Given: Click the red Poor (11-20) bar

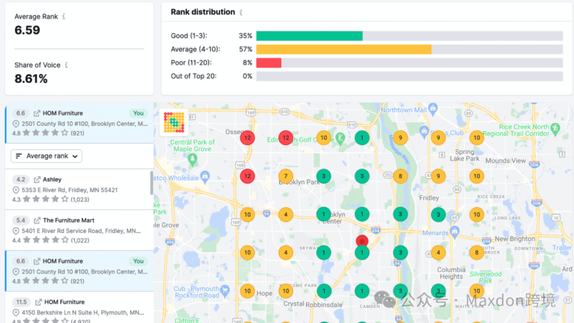Looking at the screenshot, I should tap(269, 63).
